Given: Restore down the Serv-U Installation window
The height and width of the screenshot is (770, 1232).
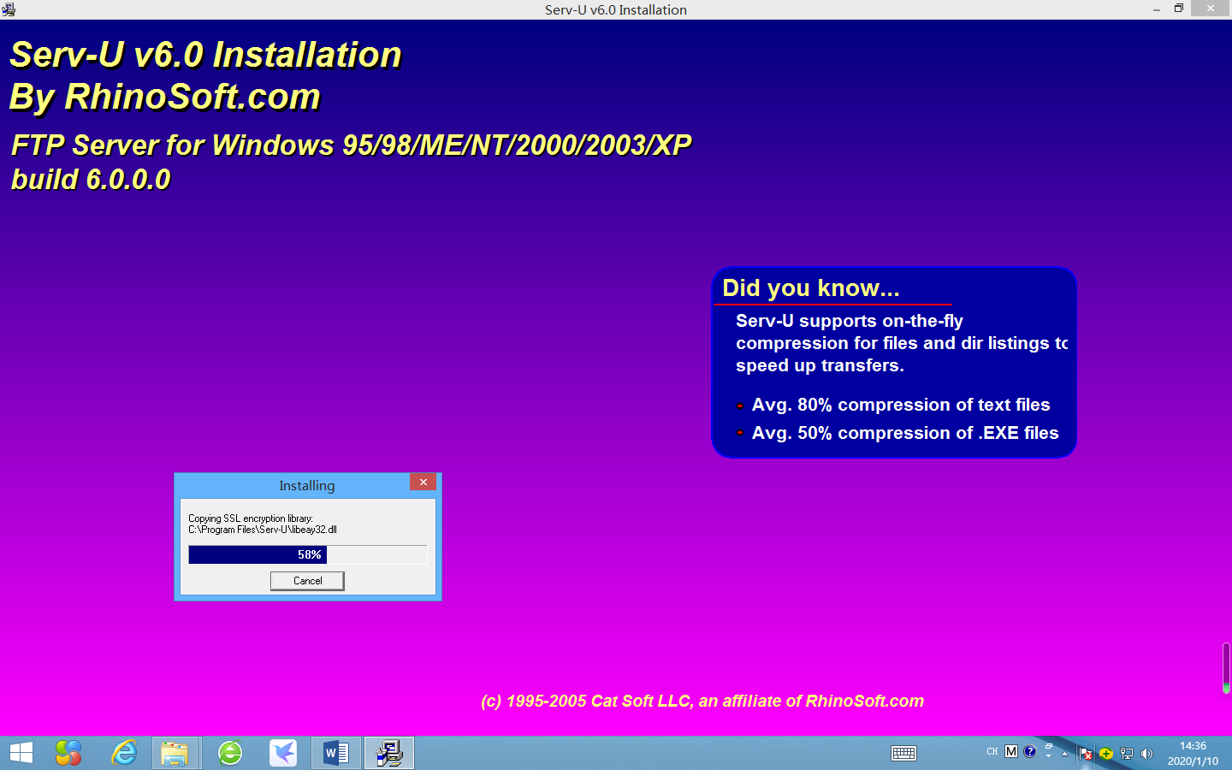Looking at the screenshot, I should coord(1179,9).
